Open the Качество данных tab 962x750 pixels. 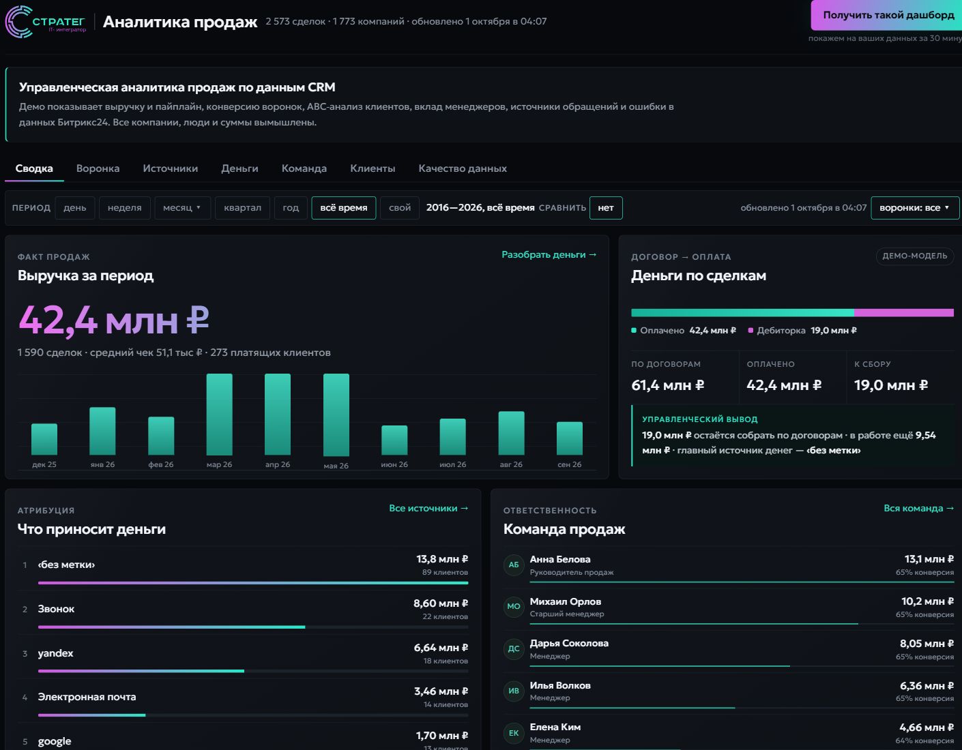[x=463, y=168]
